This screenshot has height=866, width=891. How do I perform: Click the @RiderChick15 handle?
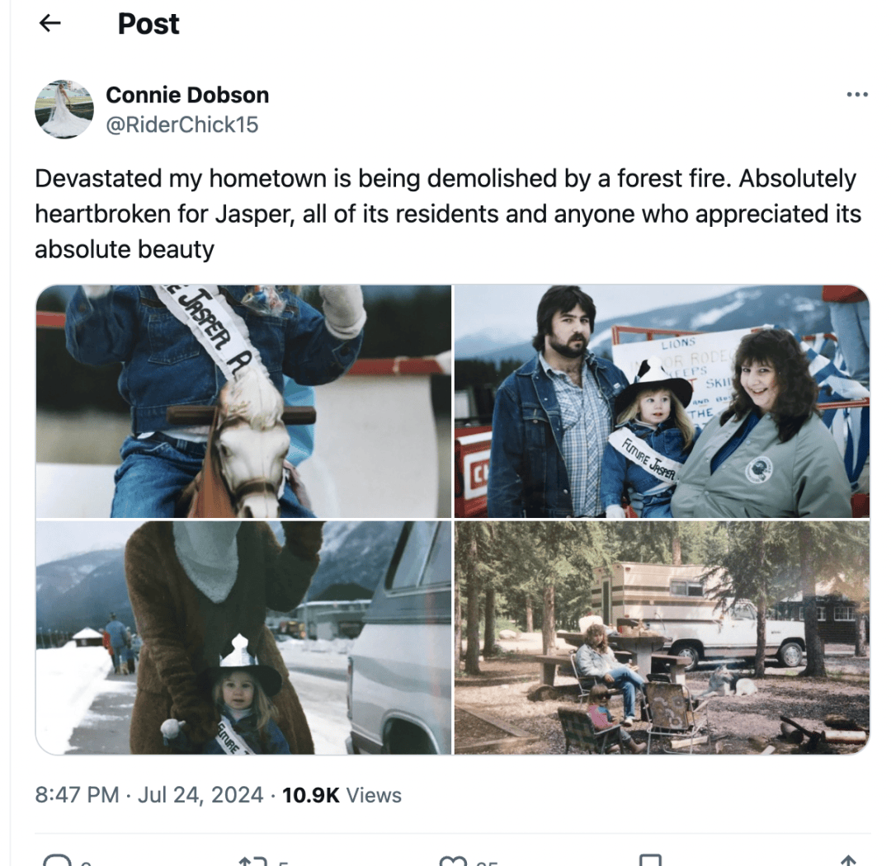(x=181, y=125)
